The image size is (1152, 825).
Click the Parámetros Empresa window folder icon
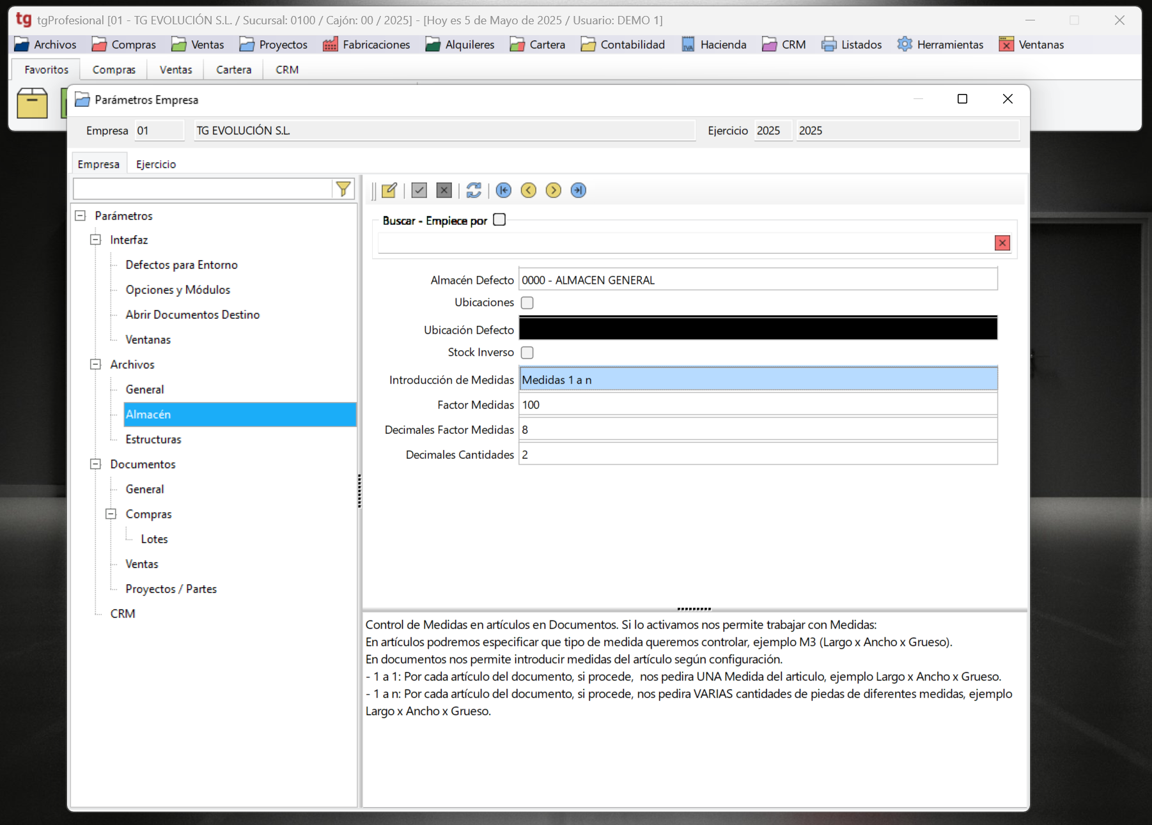(x=82, y=100)
